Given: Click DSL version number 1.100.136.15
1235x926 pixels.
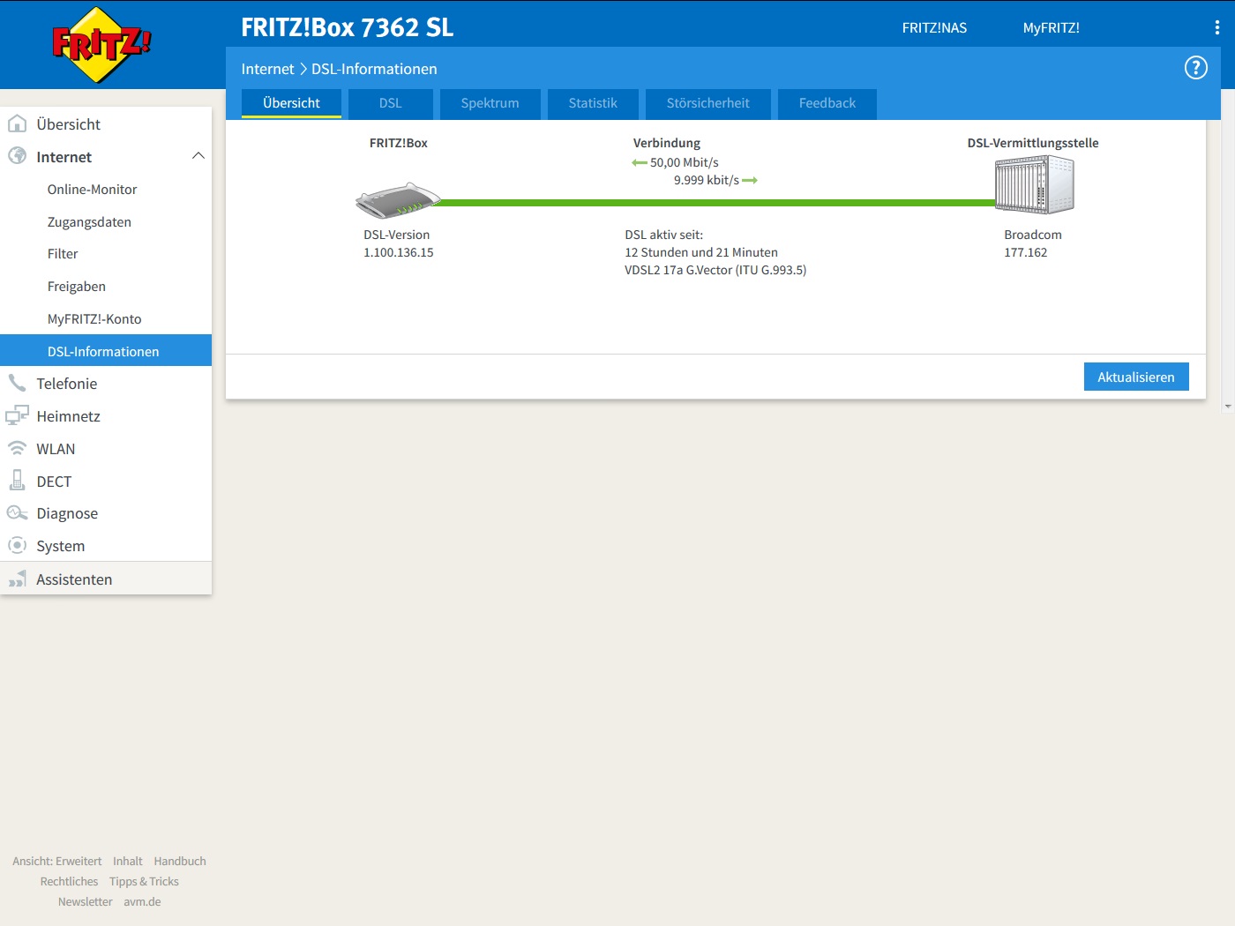Looking at the screenshot, I should [398, 252].
